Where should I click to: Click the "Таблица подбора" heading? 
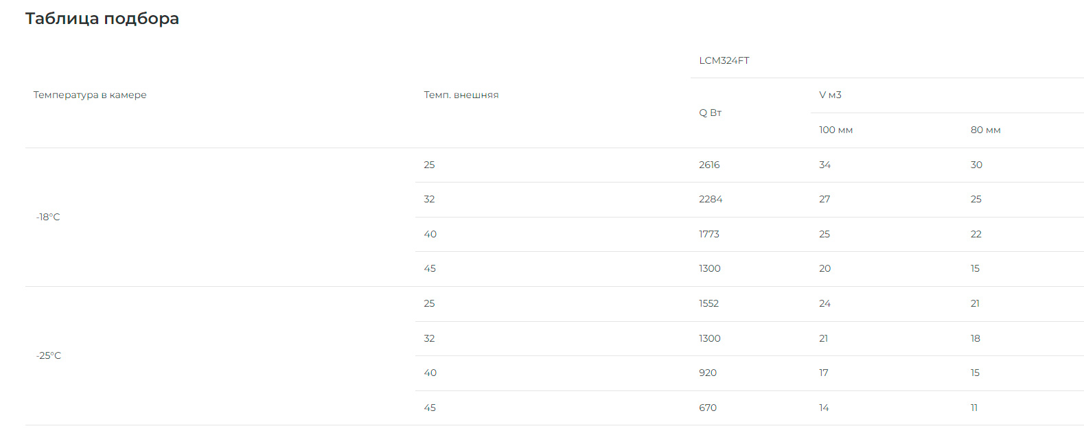102,19
